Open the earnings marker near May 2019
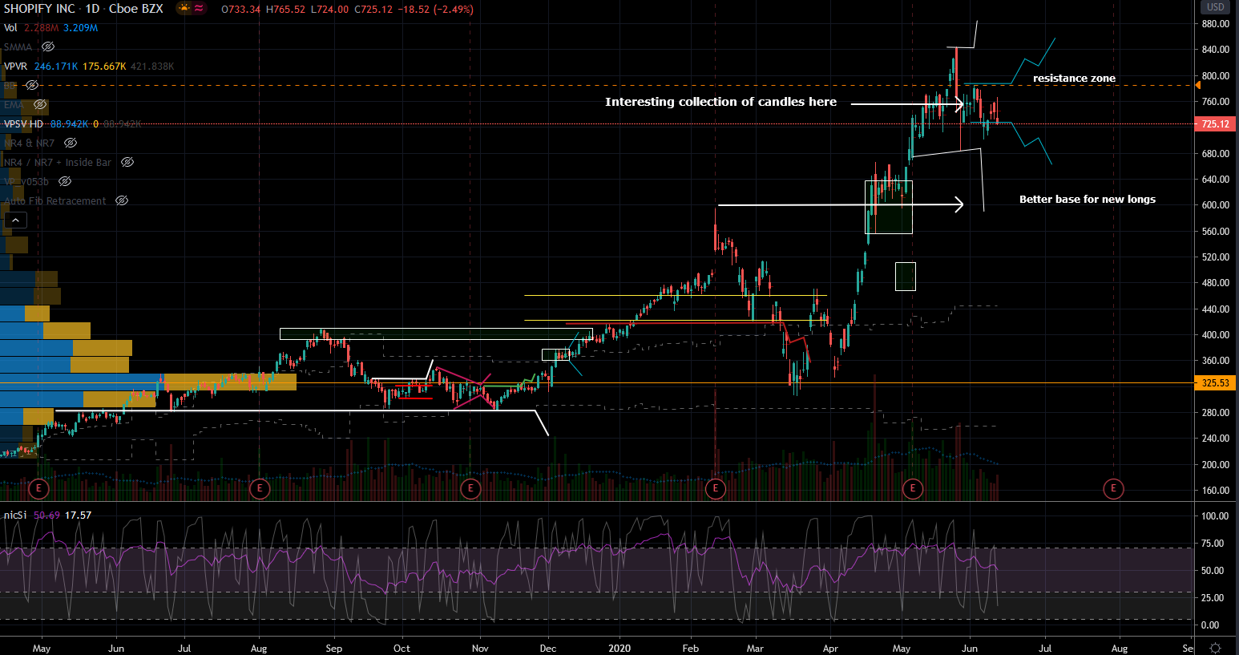Screen dimensions: 1239x655 (38, 488)
